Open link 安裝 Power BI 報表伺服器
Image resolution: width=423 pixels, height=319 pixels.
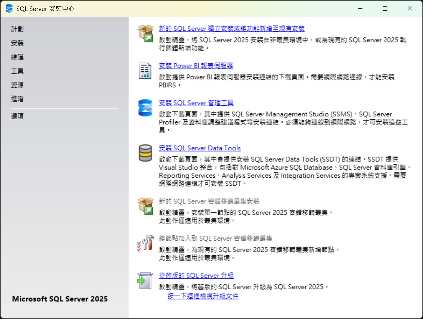(x=196, y=66)
